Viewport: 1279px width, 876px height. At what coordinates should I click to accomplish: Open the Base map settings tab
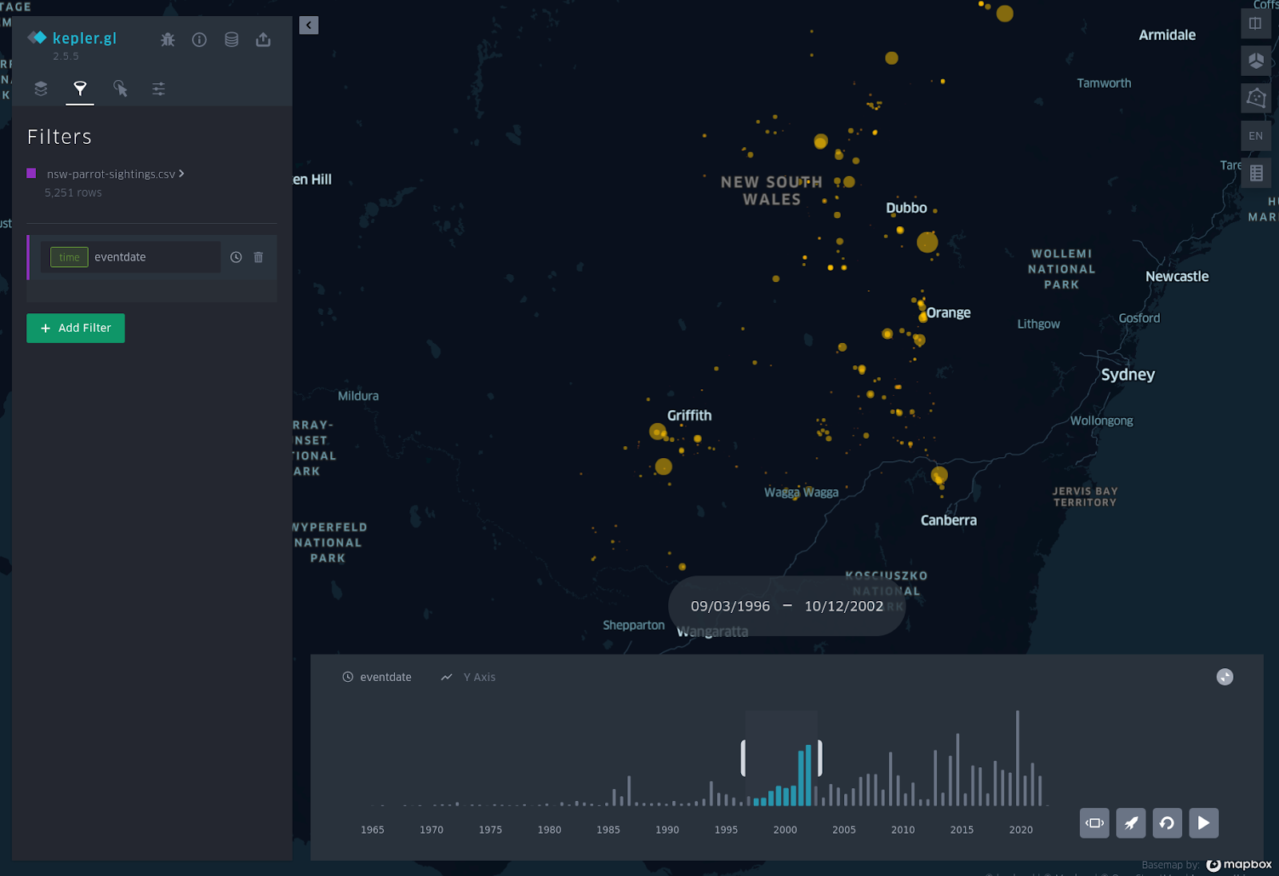pos(158,89)
